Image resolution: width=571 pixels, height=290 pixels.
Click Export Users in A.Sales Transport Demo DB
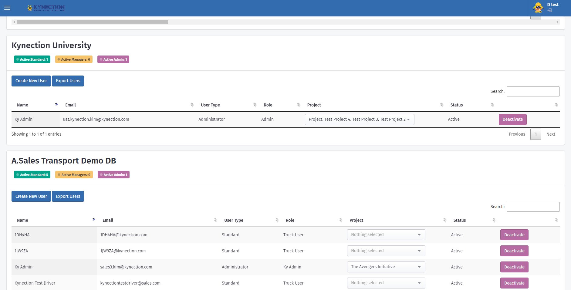click(68, 196)
